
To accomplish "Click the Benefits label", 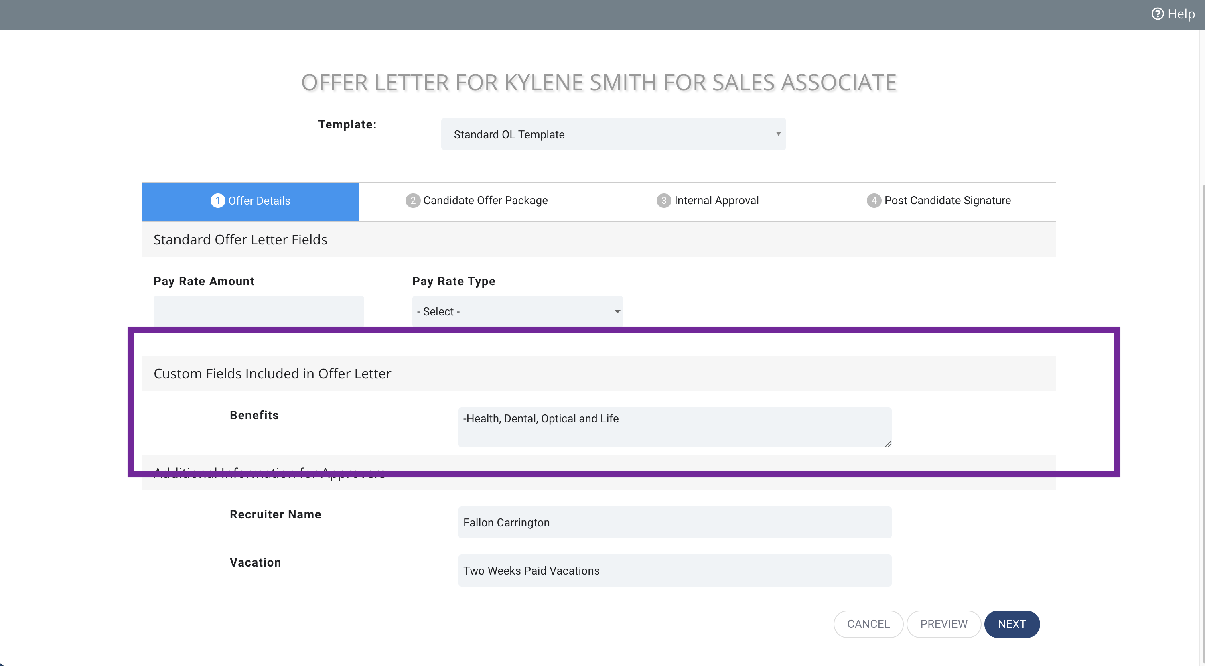I will point(254,416).
